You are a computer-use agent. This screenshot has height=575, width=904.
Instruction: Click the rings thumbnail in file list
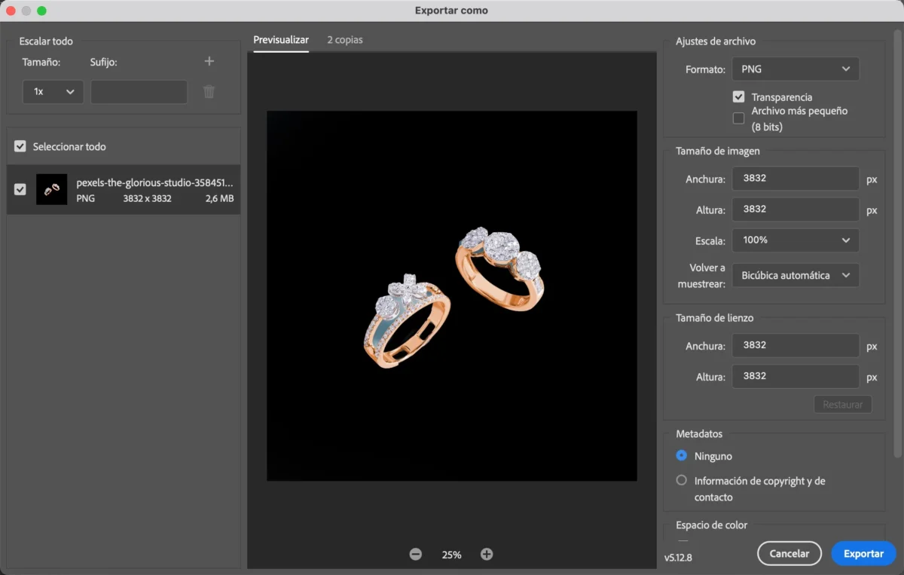point(52,190)
